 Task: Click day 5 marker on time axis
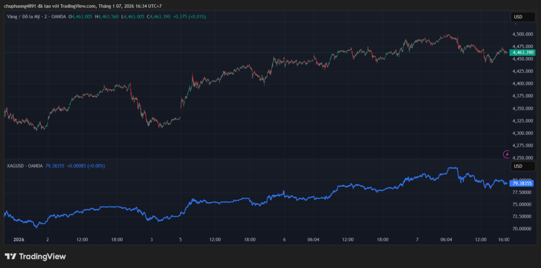click(181, 240)
